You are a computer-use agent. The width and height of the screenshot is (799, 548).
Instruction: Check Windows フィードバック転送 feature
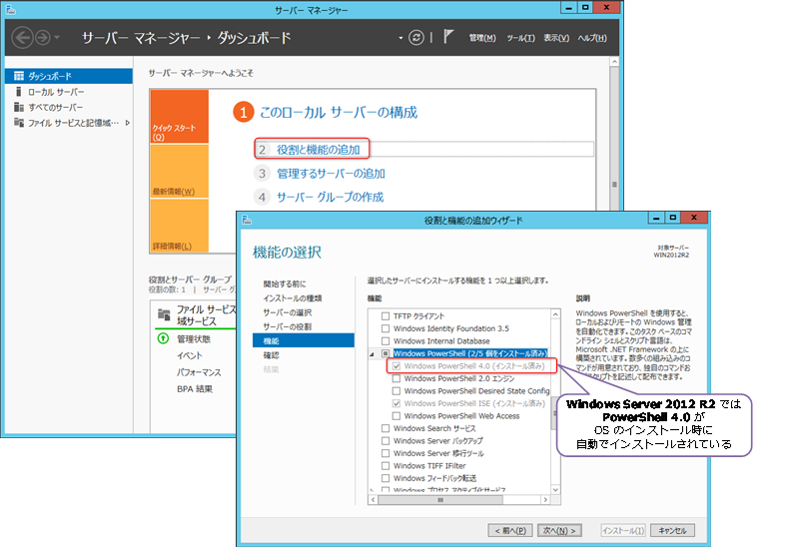(x=386, y=478)
